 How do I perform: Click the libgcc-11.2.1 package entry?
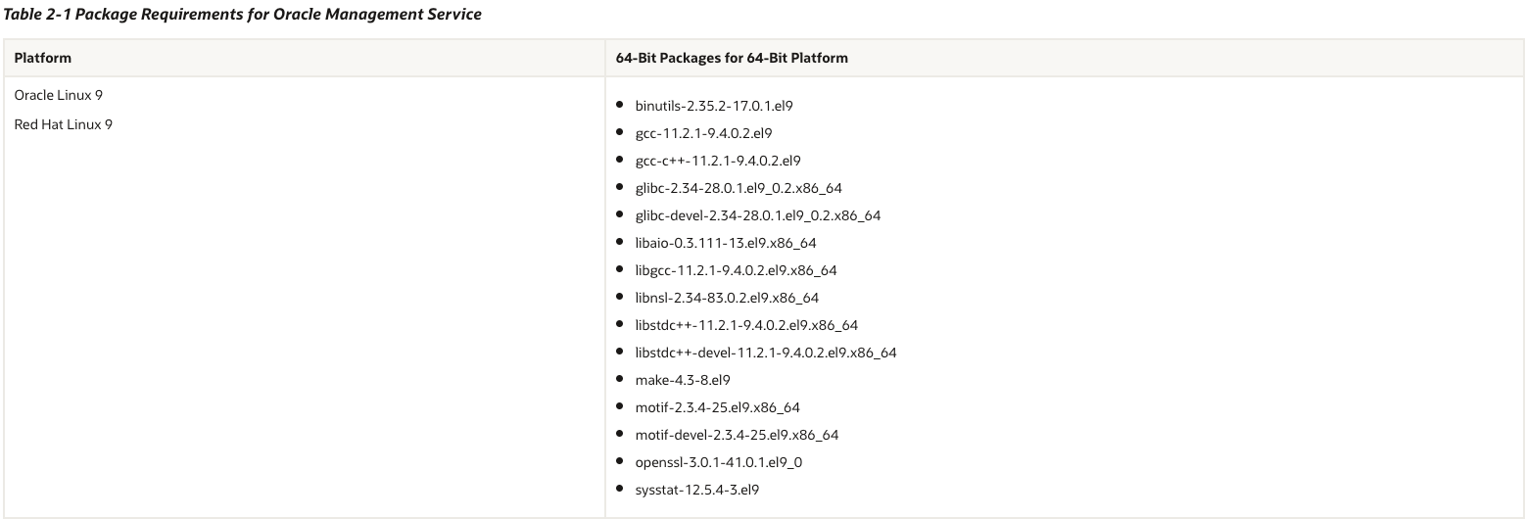click(x=737, y=270)
